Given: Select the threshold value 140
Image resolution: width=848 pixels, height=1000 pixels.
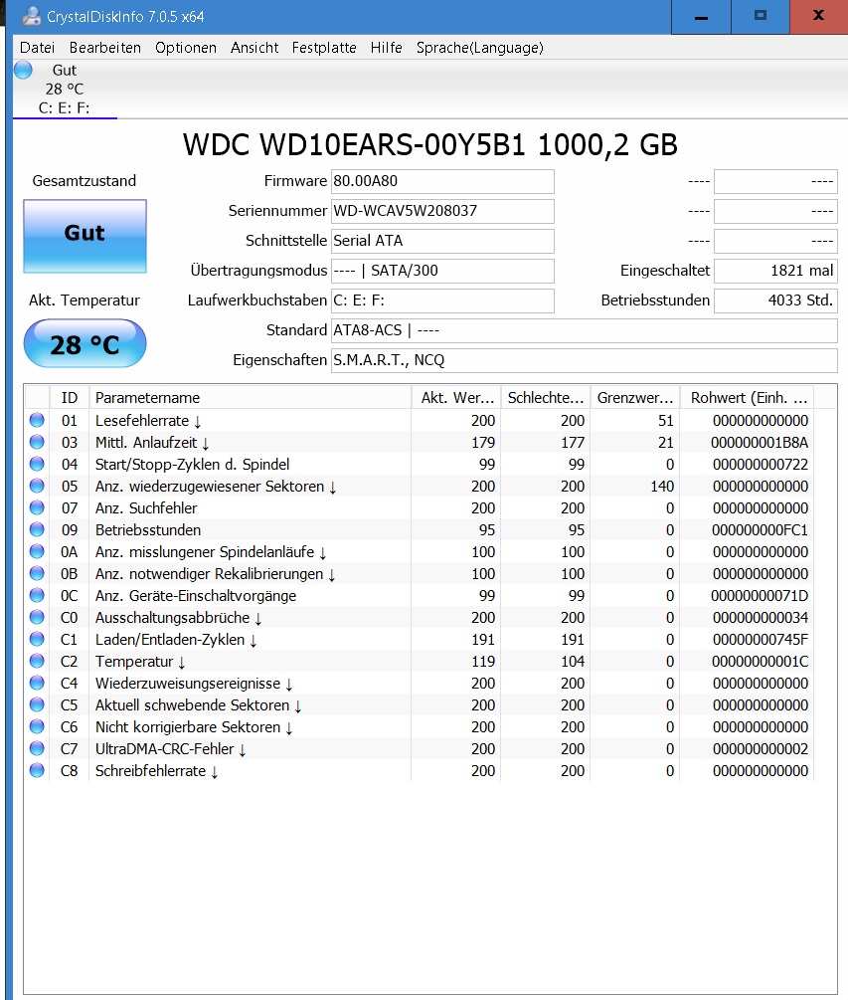Looking at the screenshot, I should pyautogui.click(x=662, y=487).
